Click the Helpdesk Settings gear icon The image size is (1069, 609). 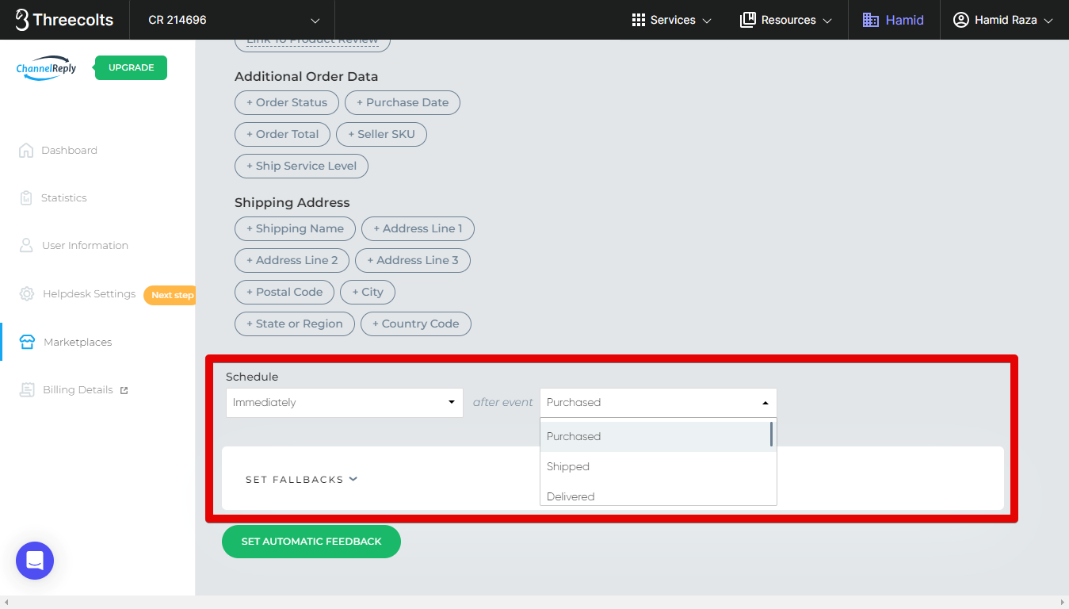[x=27, y=293]
